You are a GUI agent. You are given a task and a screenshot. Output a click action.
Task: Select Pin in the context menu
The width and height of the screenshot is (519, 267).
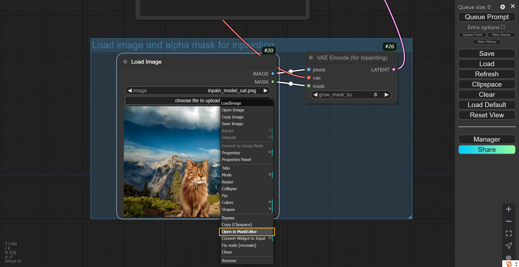247,196
